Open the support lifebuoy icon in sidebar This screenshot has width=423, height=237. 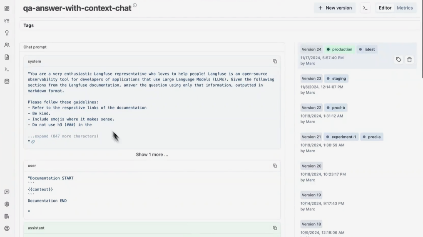pyautogui.click(x=7, y=228)
